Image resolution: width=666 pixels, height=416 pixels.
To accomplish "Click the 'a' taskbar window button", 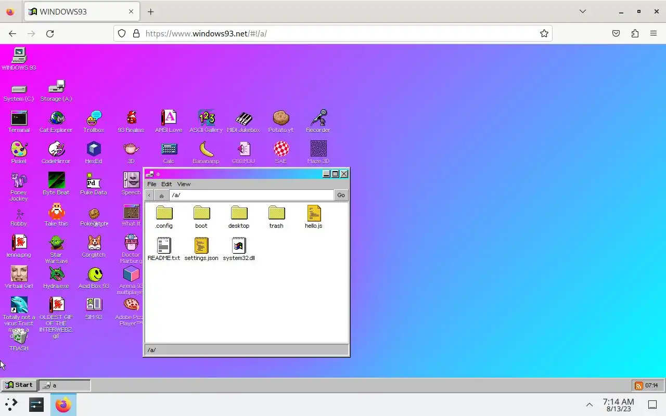I will point(65,385).
